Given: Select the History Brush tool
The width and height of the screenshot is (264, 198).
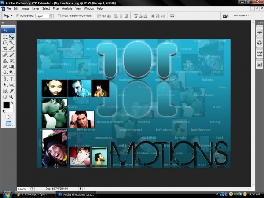Looking at the screenshot, I should tap(11, 61).
